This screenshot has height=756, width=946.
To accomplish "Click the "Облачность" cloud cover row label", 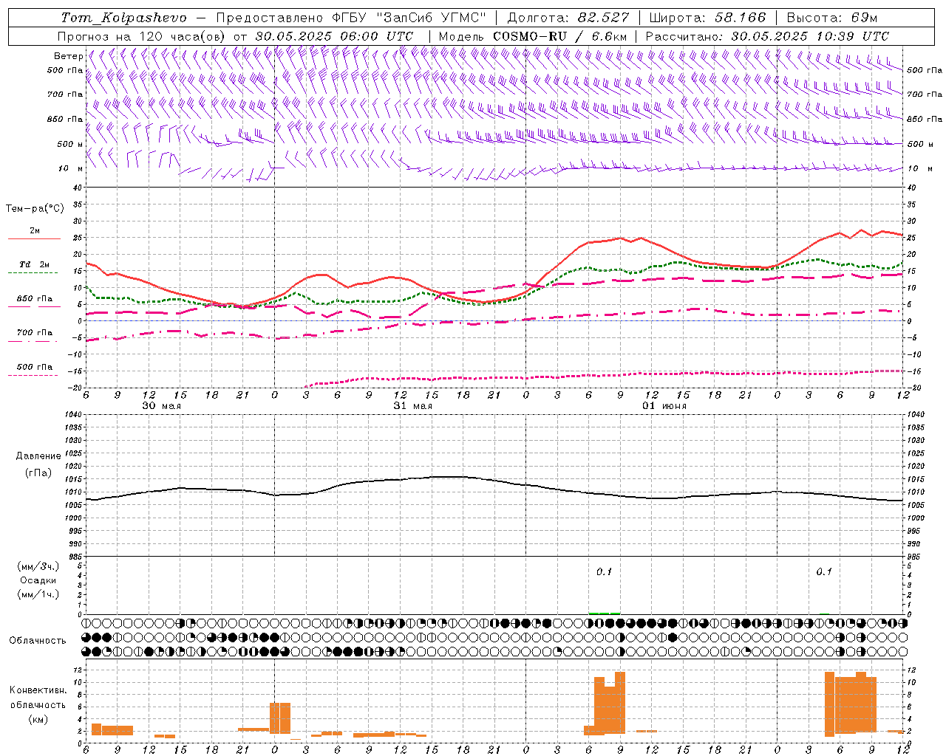I will (x=38, y=640).
